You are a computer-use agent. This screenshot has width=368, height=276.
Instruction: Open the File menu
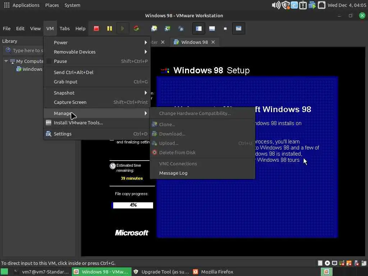coord(6,28)
